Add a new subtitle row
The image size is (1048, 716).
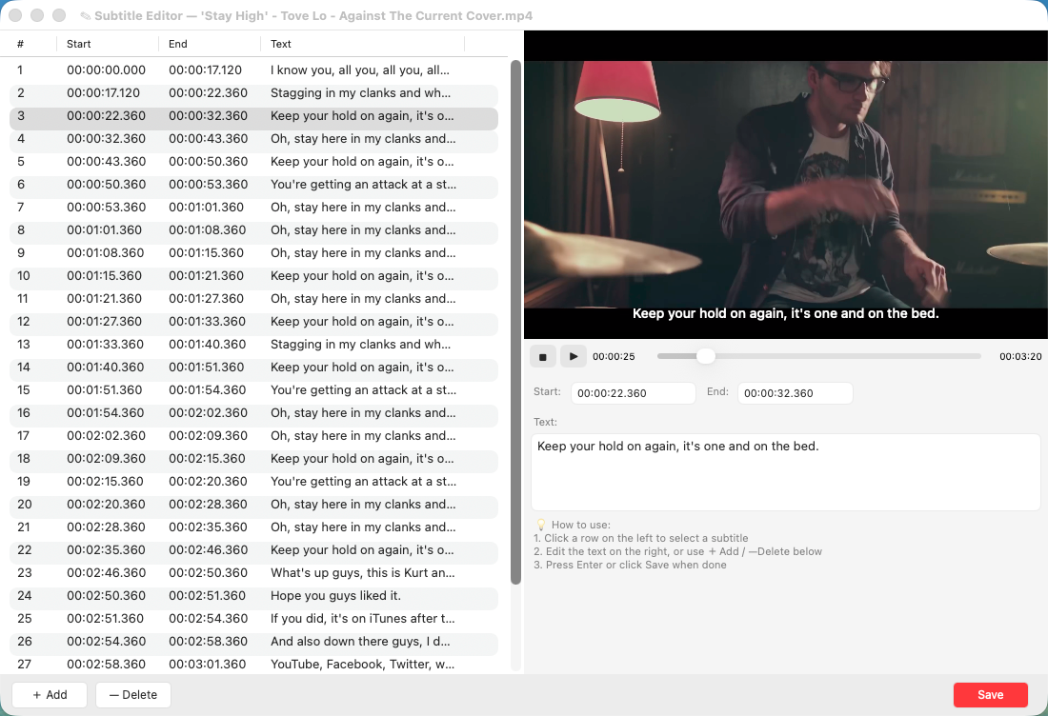coord(50,695)
